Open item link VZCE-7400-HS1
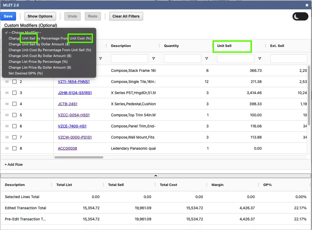Viewport: 312px width, 230px height. click(x=72, y=126)
